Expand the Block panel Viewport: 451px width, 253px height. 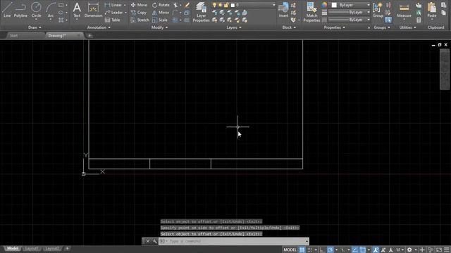[x=289, y=27]
